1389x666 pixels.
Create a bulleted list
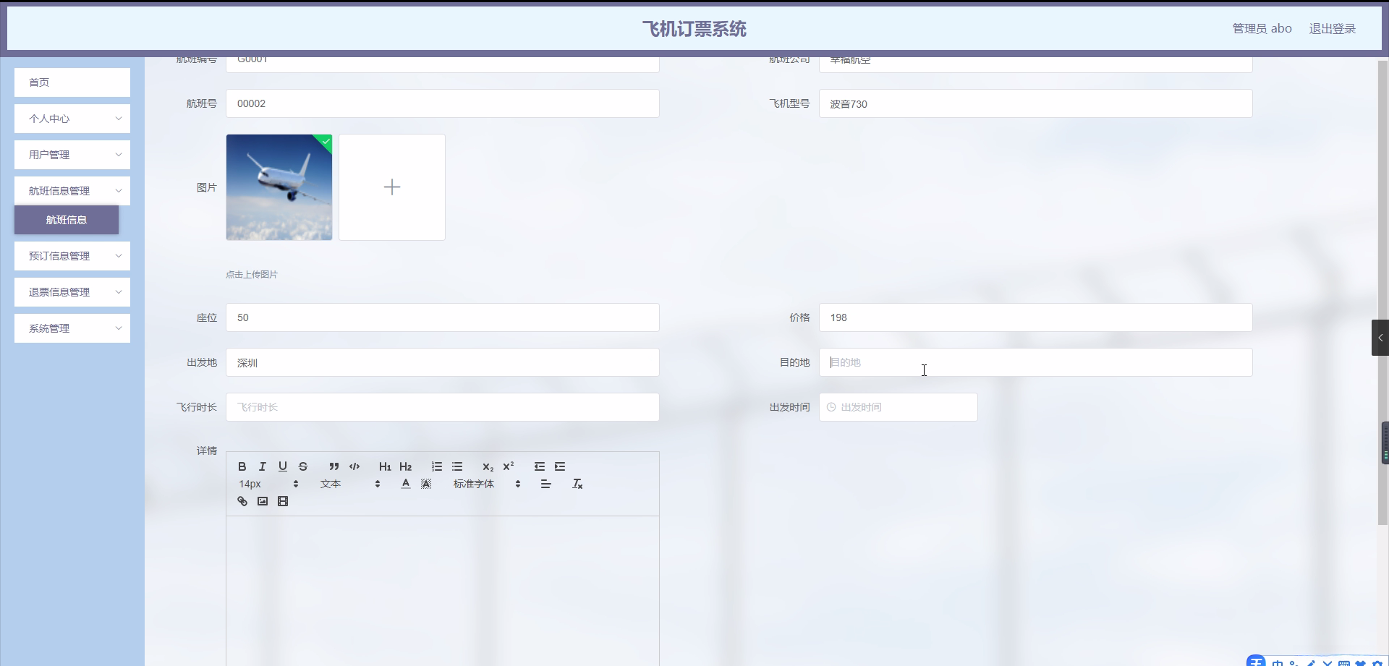[457, 466]
